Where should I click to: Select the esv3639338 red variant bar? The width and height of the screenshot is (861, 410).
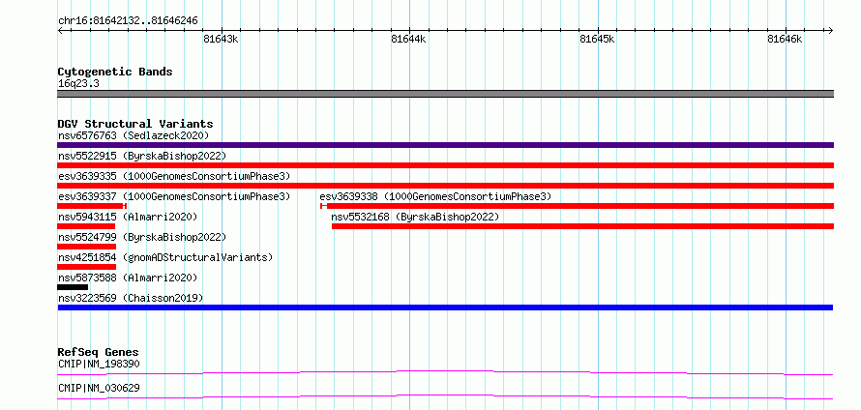(x=577, y=206)
